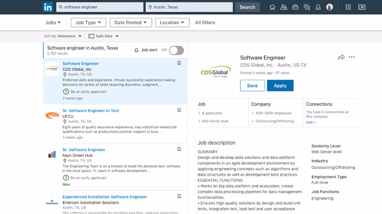382x214 pixels.
Task: Focus the software engineer search field
Action: pos(100,7)
